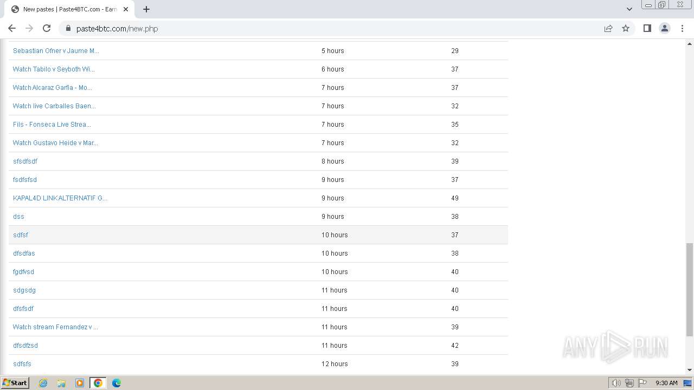Select the '5 hours' age cell
694x390 pixels.
coord(333,51)
